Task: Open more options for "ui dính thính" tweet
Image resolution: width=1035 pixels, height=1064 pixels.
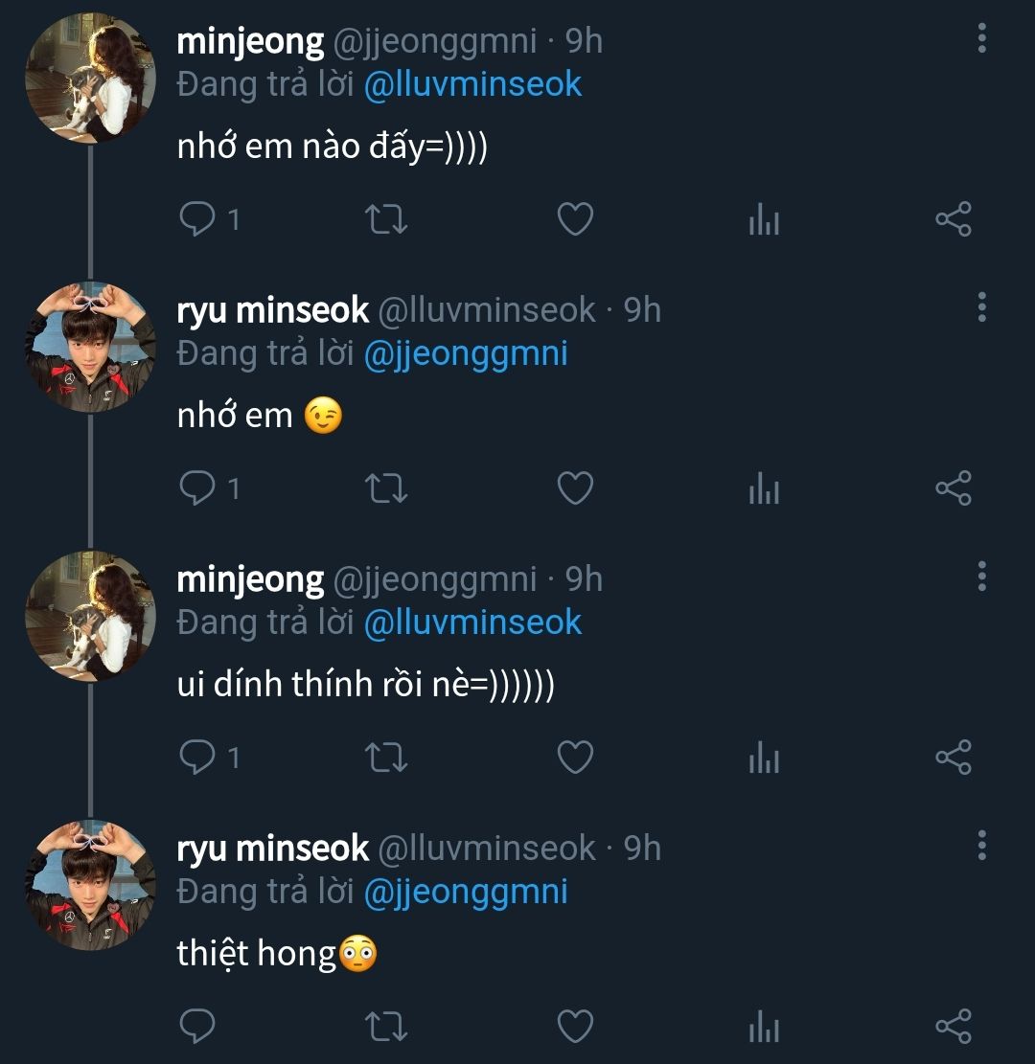Action: pos(981,577)
